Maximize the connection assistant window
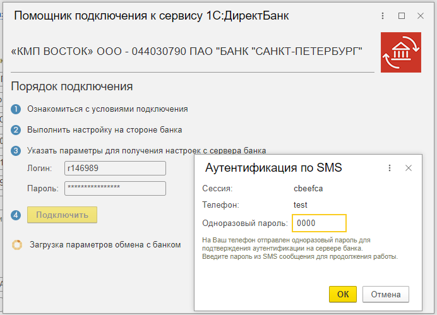This screenshot has width=437, height=315. (402, 16)
